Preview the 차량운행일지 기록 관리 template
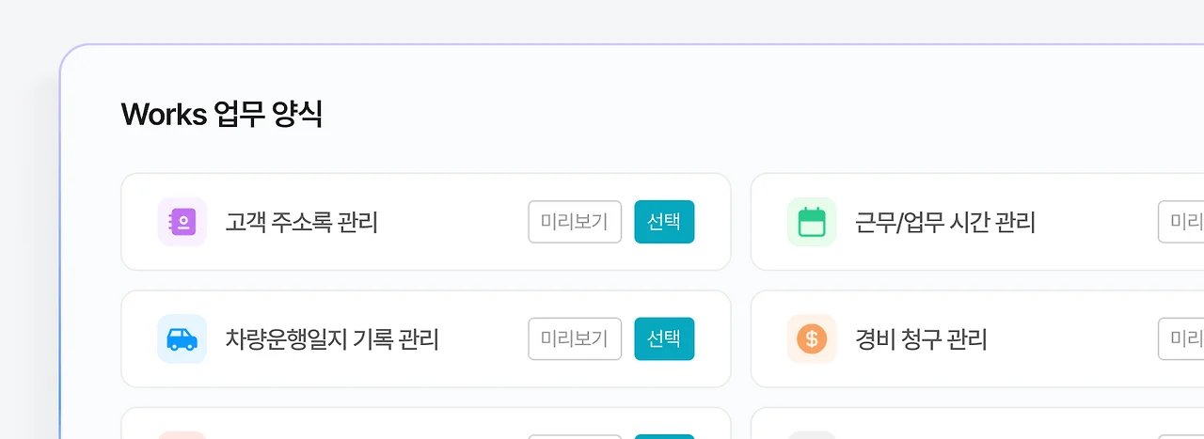This screenshot has width=1204, height=439. coord(575,338)
